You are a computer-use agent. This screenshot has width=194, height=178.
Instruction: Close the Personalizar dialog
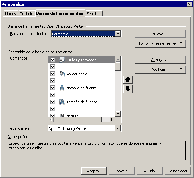(189, 4)
